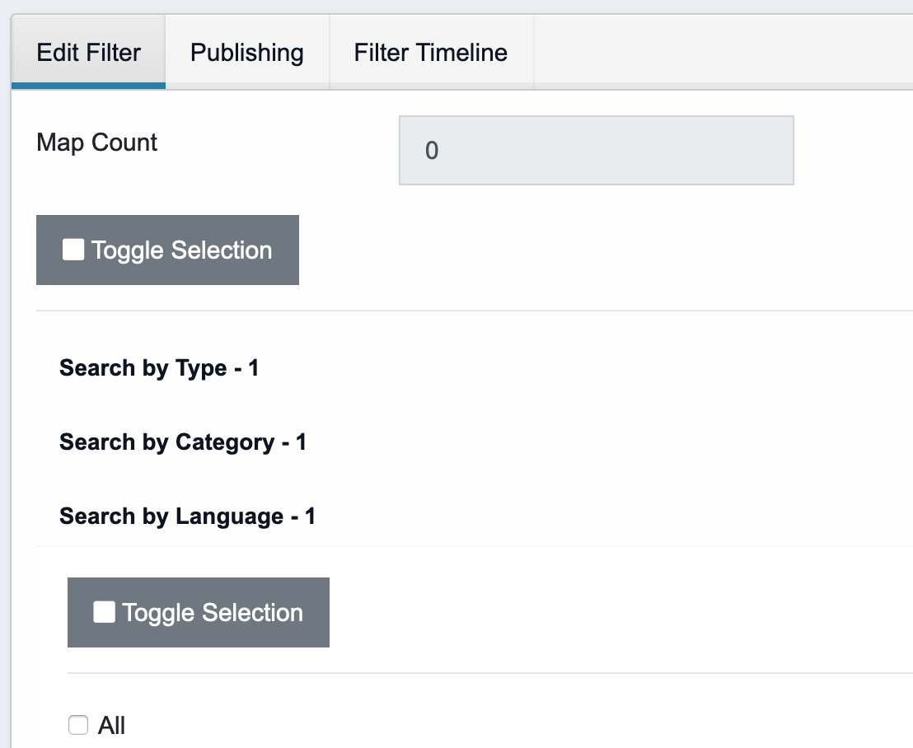
Task: Click checkbox icon in the lower Toggle Selection button
Action: click(104, 612)
